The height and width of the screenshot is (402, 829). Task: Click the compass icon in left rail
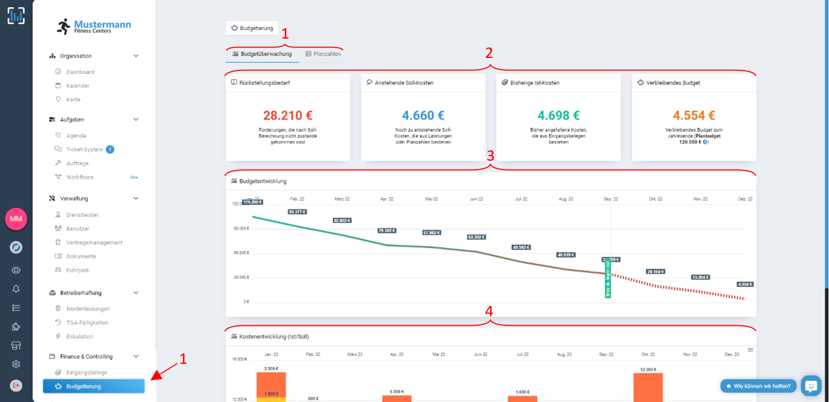tap(16, 247)
